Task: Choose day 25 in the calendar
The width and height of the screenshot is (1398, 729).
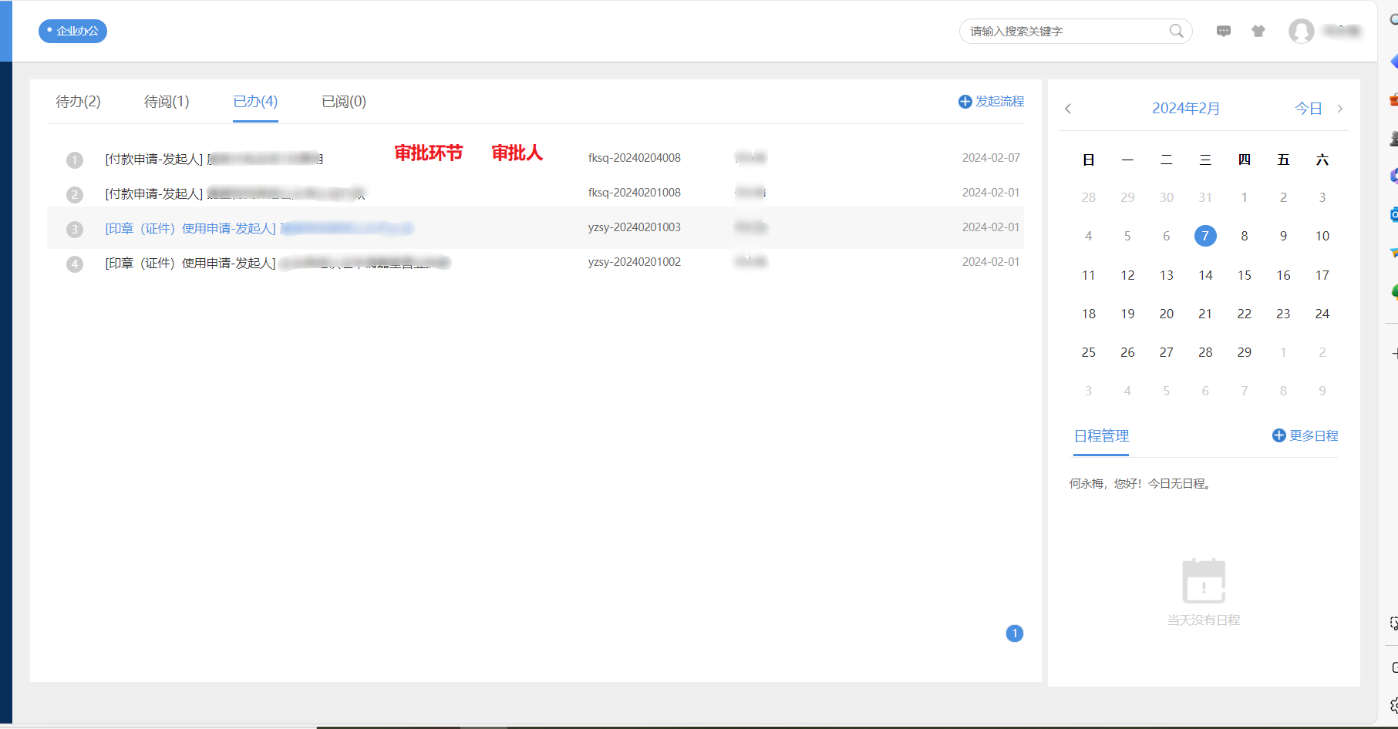Action: [1089, 352]
